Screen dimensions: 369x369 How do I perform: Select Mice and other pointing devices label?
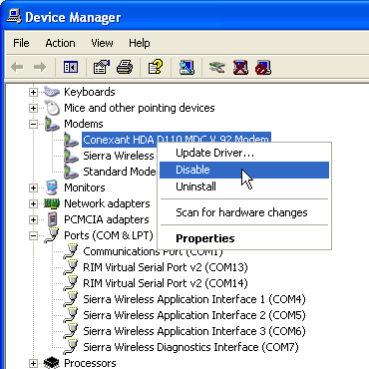tap(140, 108)
